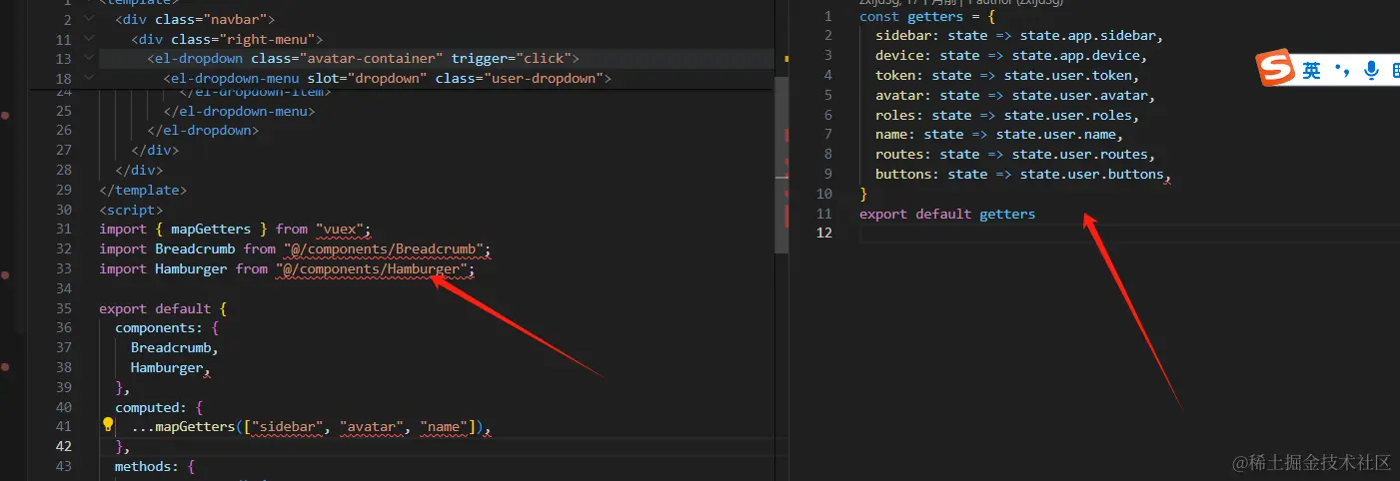
Task: Select line number 42 in left editor
Action: pyautogui.click(x=64, y=446)
